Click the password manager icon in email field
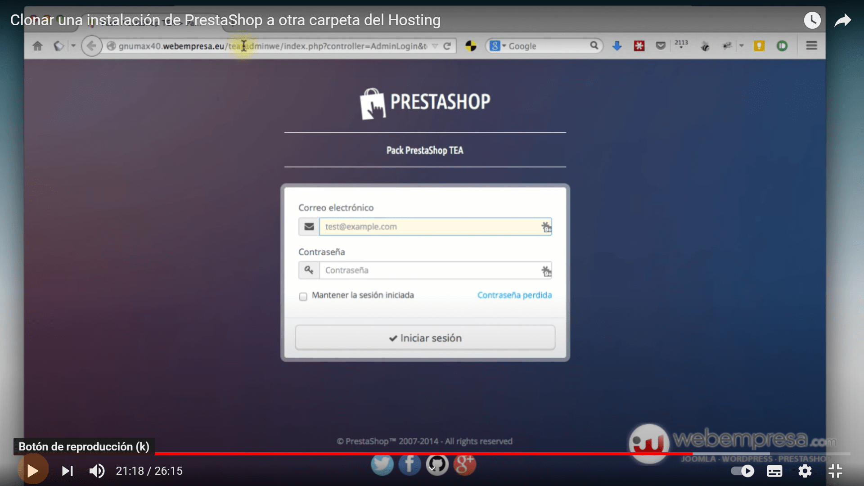The image size is (864, 486). pyautogui.click(x=546, y=227)
